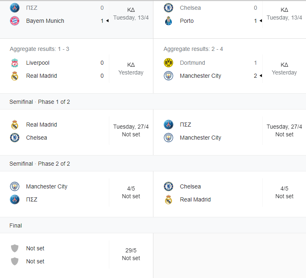This screenshot has height=278, width=306.
Task: Click Manchester City crest in Semifinal Phase 2
Action: (x=15, y=186)
